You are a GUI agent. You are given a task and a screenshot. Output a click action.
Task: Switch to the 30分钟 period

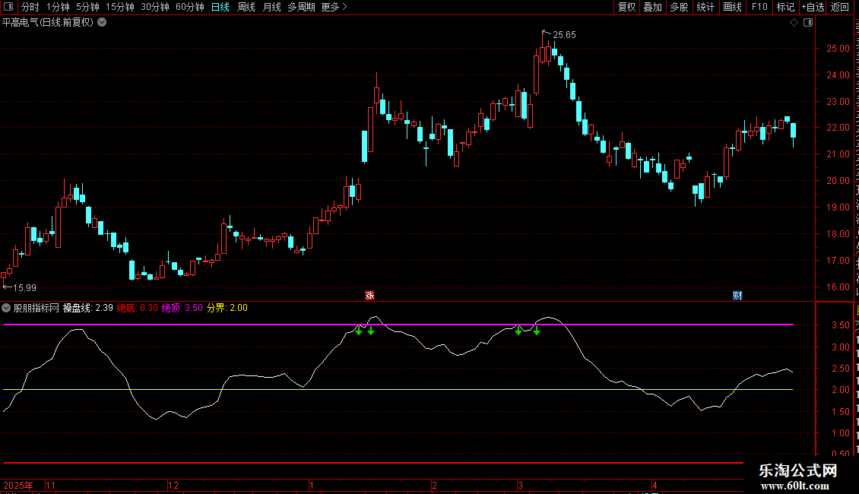(x=155, y=7)
